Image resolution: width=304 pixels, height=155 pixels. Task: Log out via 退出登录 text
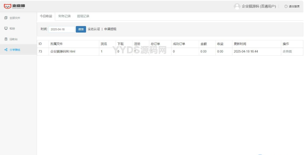[x=294, y=6]
